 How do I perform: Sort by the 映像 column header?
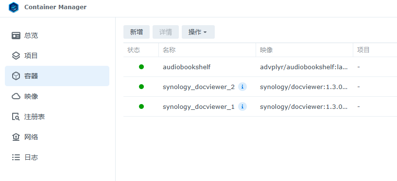coord(304,50)
